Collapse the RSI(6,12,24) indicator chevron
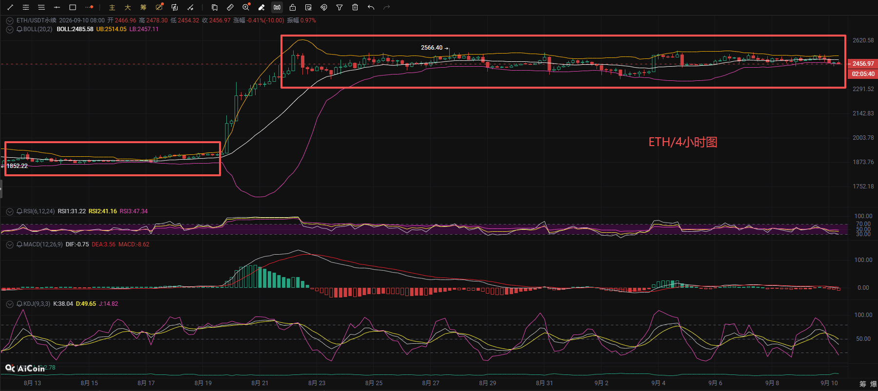Screen dimensions: 878x391 point(9,211)
